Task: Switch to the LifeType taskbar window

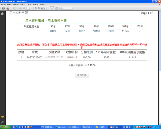Action: [61, 127]
